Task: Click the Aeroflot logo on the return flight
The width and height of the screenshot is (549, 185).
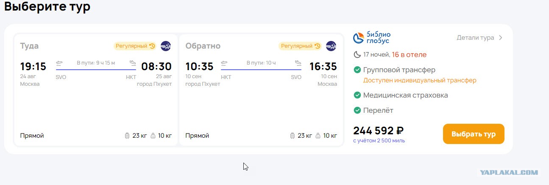Action: (331, 46)
